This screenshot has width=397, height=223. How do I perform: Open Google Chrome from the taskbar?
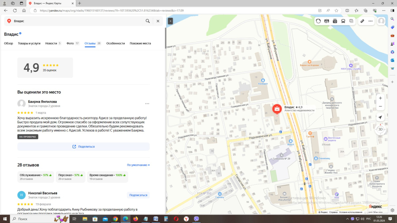pyautogui.click(x=115, y=219)
